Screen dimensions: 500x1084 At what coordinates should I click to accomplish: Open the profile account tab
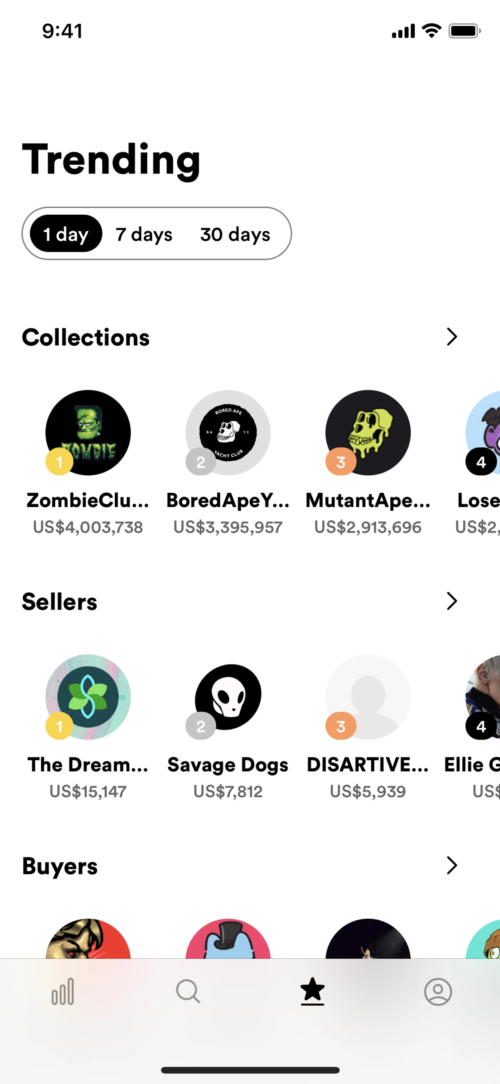tap(438, 991)
